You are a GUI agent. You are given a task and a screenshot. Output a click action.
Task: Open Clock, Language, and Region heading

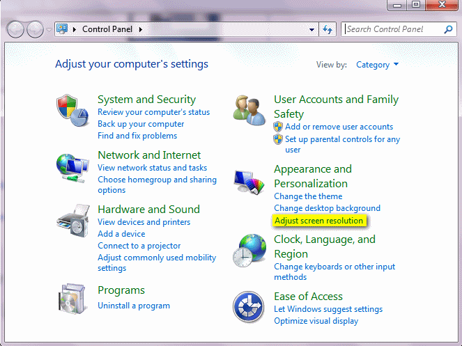pos(325,246)
